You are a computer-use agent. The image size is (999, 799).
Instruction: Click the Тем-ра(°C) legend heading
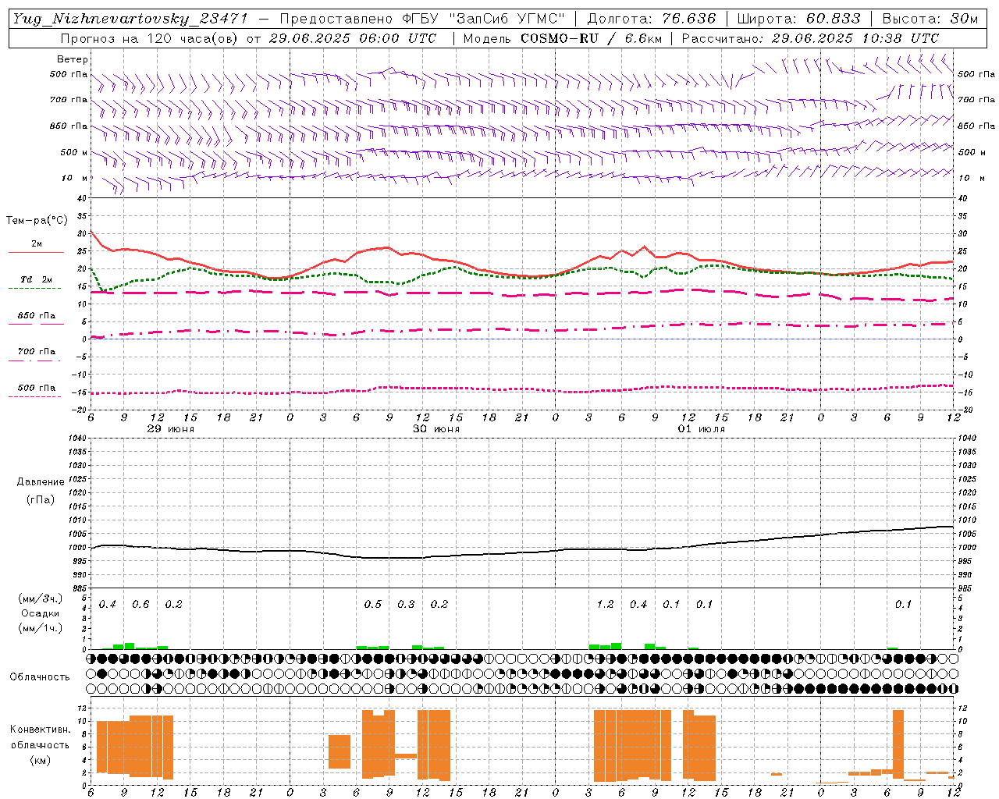pyautogui.click(x=37, y=221)
